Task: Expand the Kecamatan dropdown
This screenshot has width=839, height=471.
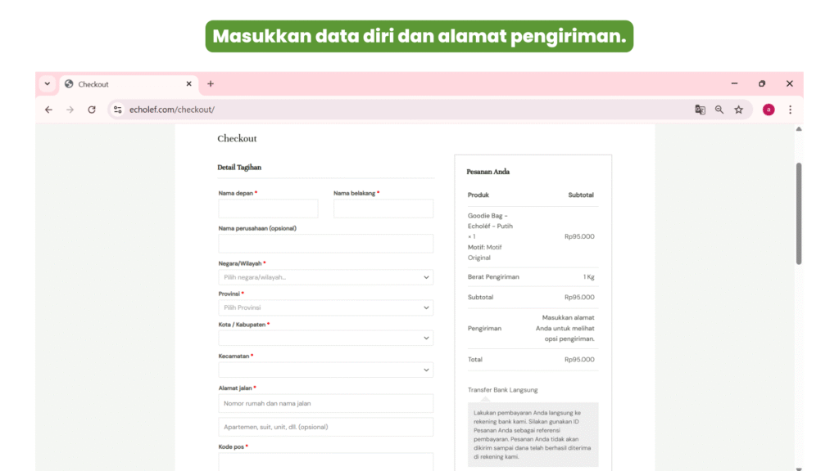Action: tap(325, 370)
